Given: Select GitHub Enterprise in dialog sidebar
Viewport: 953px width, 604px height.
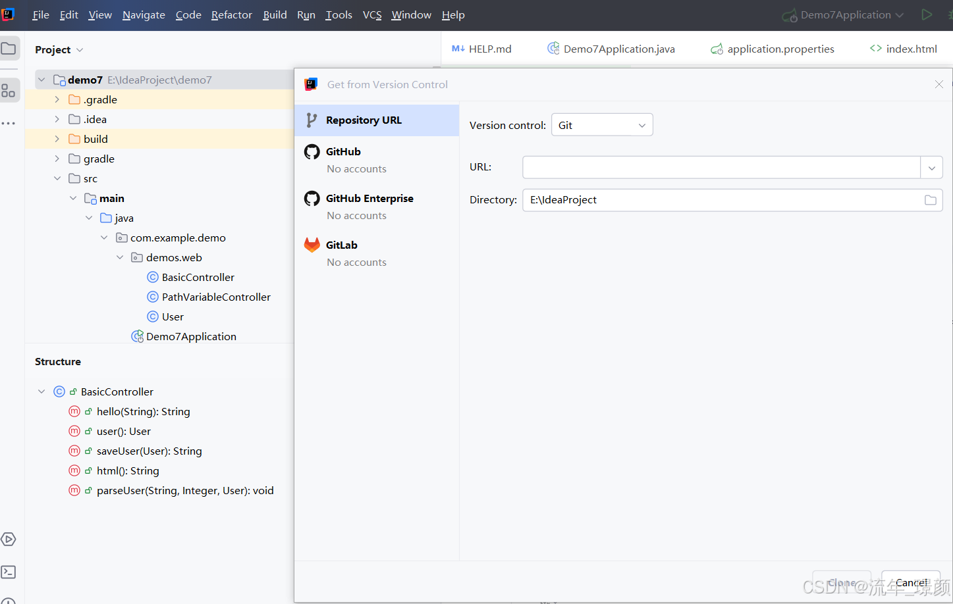Looking at the screenshot, I should [377, 207].
